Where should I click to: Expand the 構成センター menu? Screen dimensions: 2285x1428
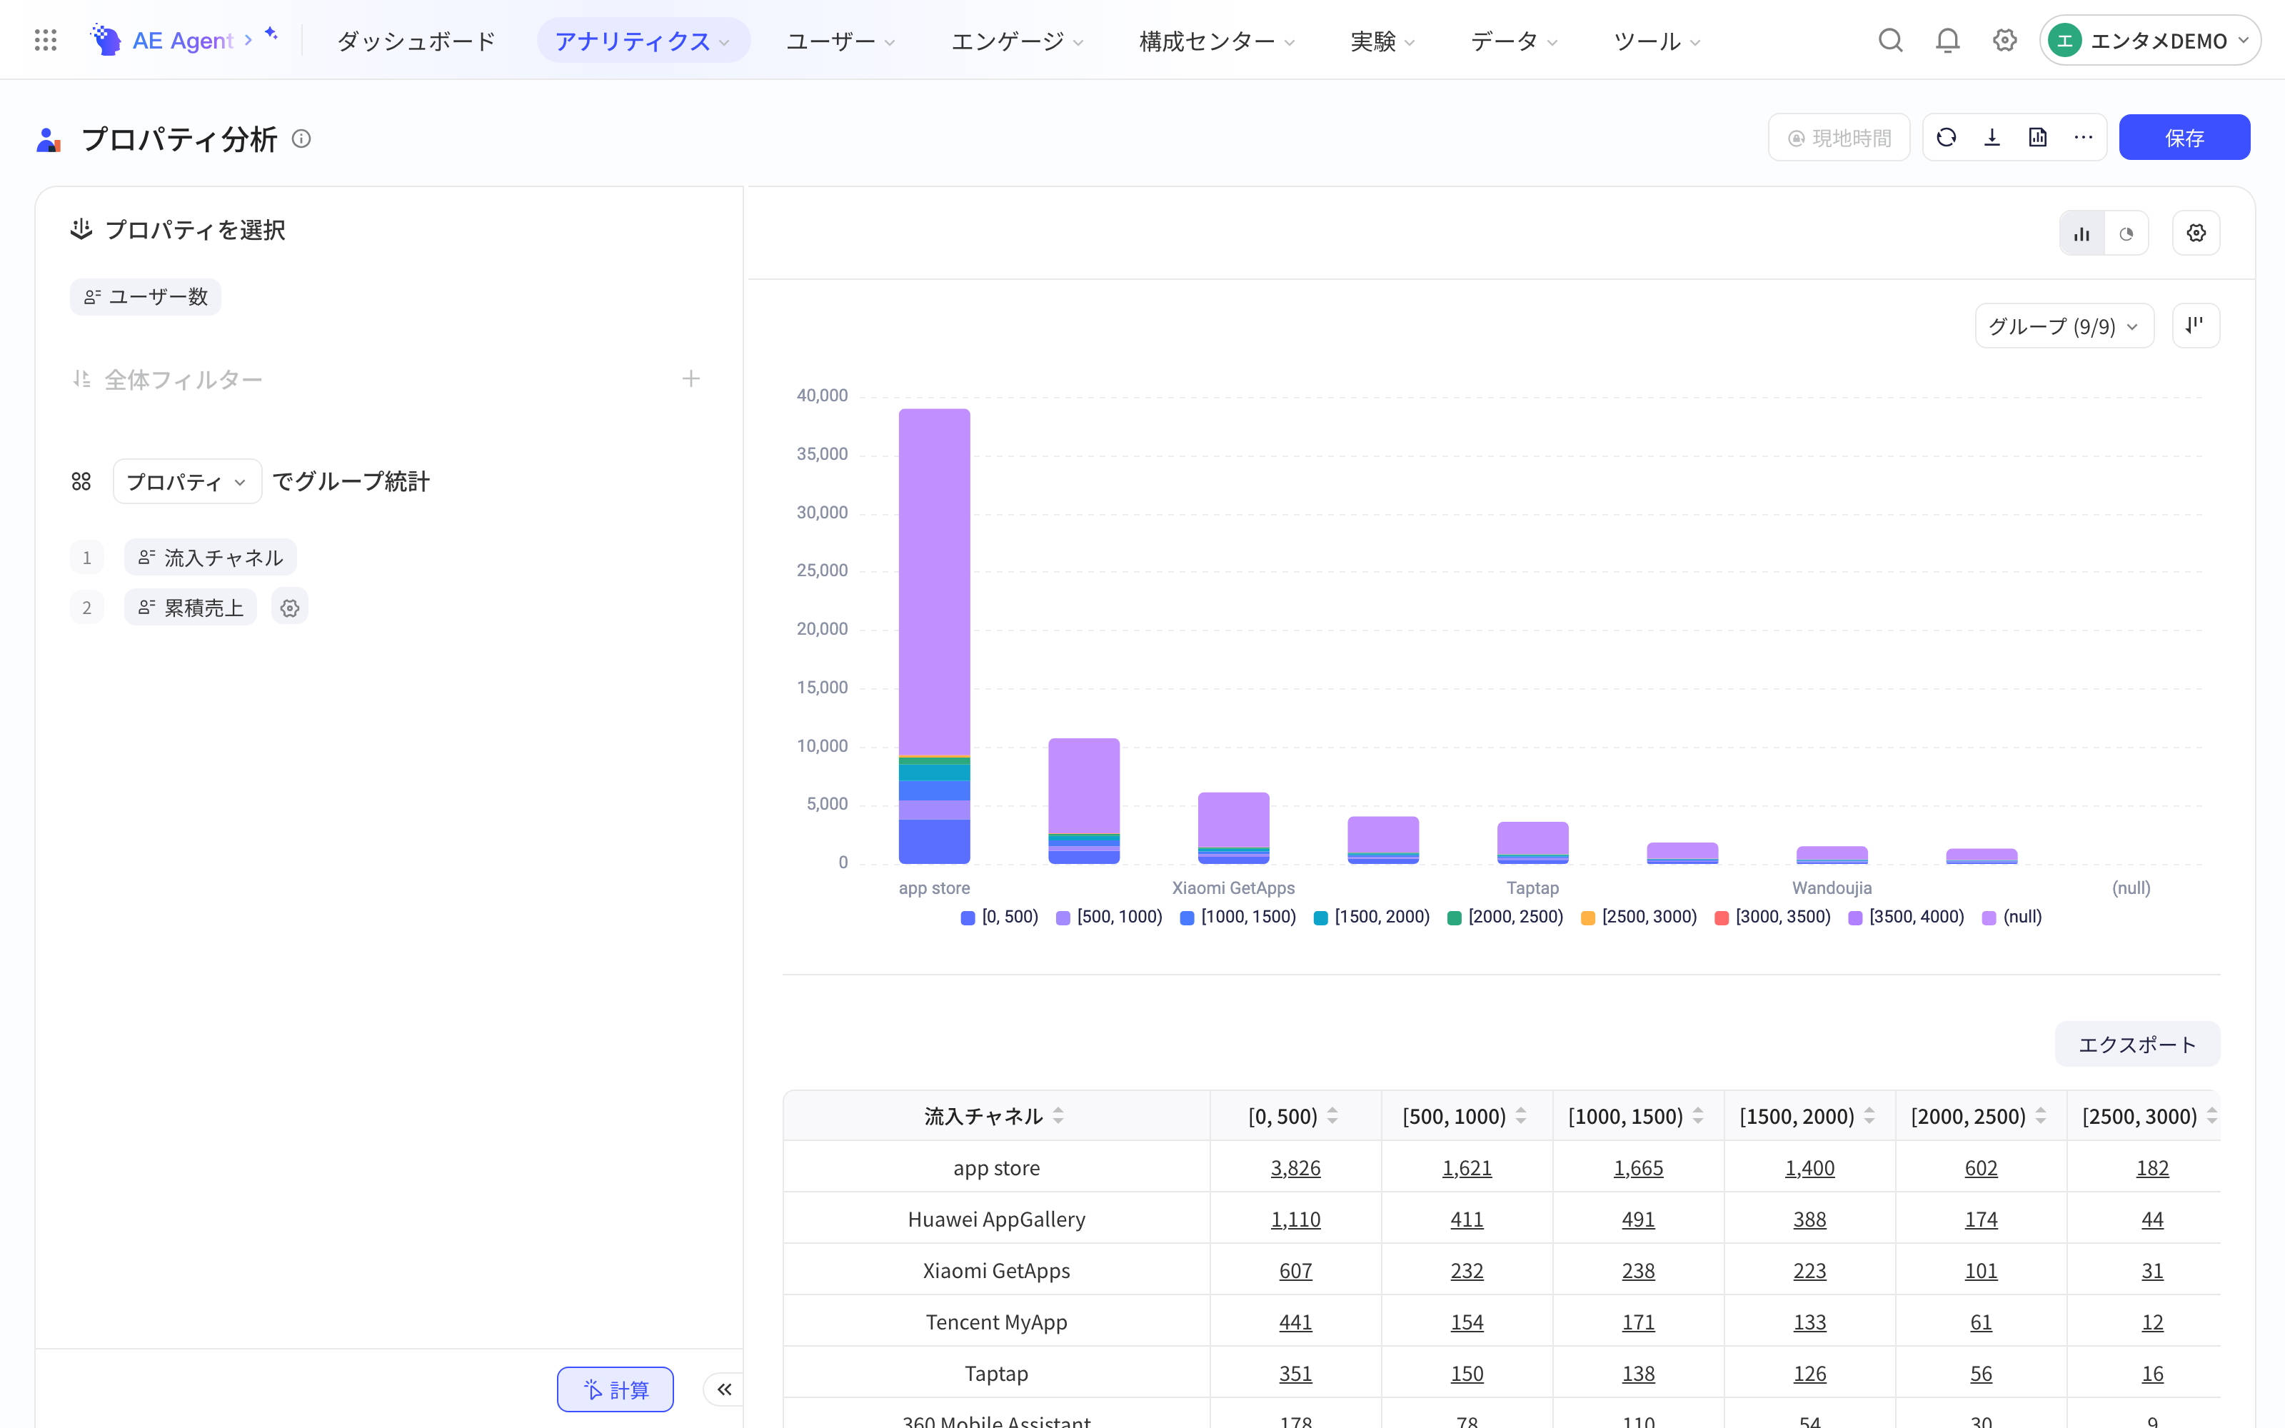[x=1217, y=41]
